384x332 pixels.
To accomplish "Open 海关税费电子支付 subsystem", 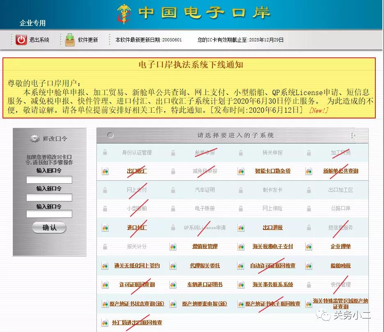I will [272, 246].
